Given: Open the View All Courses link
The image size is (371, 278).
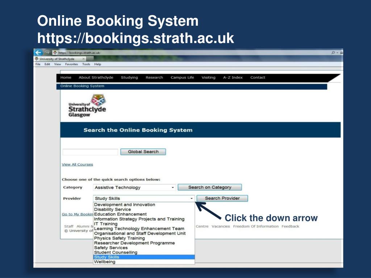Looking at the screenshot, I should [x=78, y=165].
